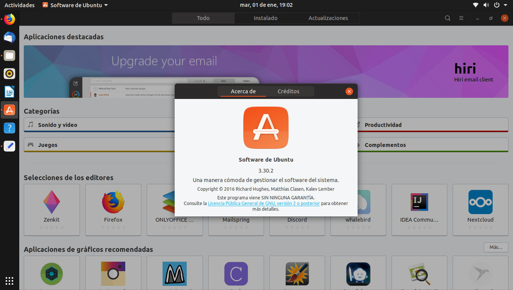Show applications grid in the dock
Screen dimensions: 513x290
point(9,281)
